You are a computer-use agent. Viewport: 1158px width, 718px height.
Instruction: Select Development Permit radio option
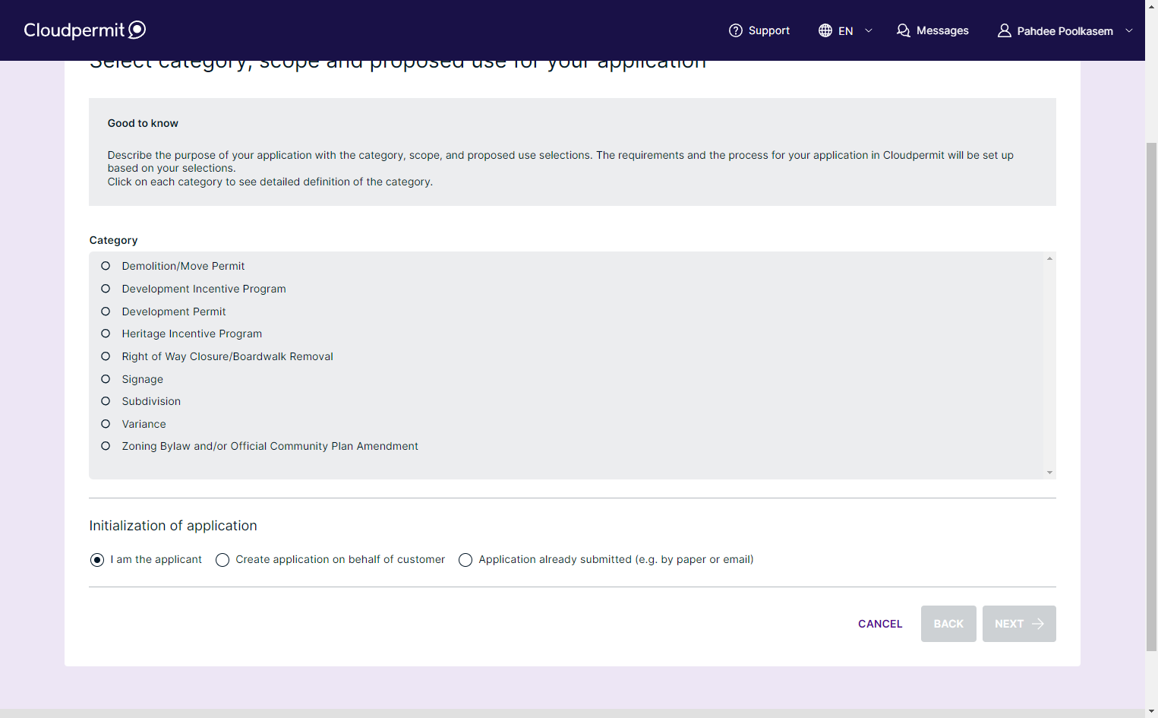pos(106,312)
